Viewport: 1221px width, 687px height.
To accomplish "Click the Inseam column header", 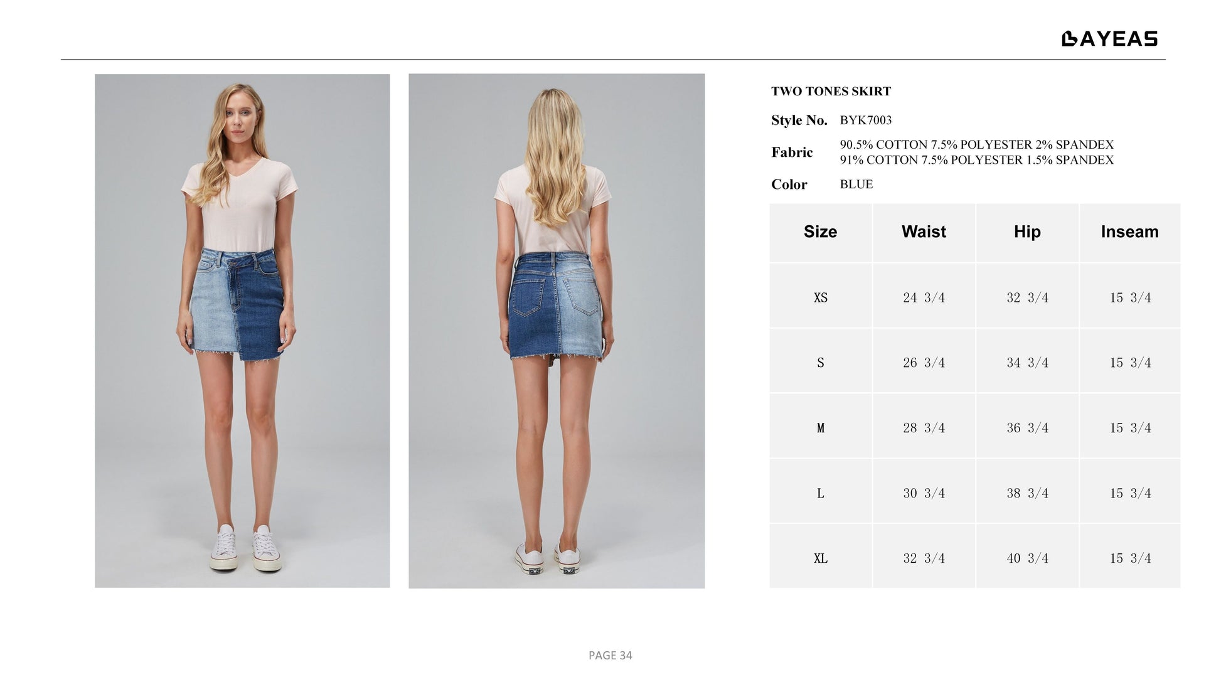I will click(1129, 232).
